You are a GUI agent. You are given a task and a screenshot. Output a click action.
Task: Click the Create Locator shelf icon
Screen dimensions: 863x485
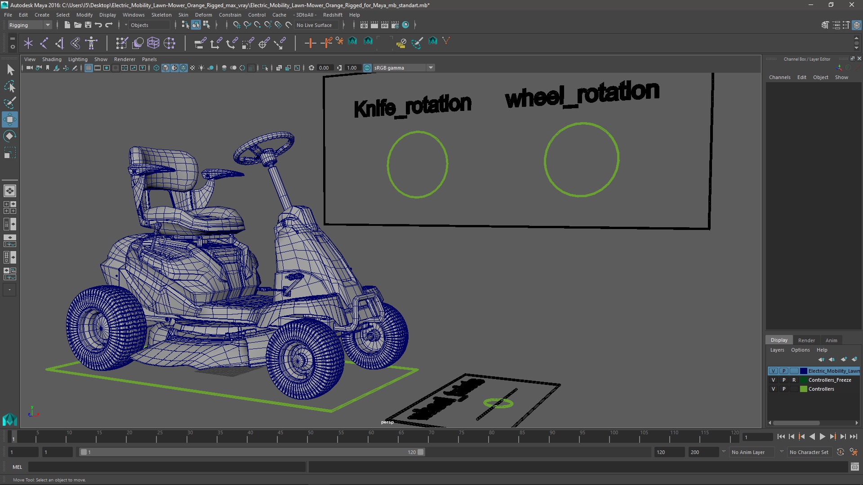pos(28,43)
